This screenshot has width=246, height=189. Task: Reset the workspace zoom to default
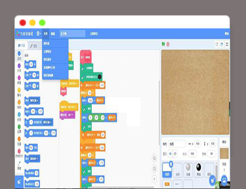click(x=154, y=178)
